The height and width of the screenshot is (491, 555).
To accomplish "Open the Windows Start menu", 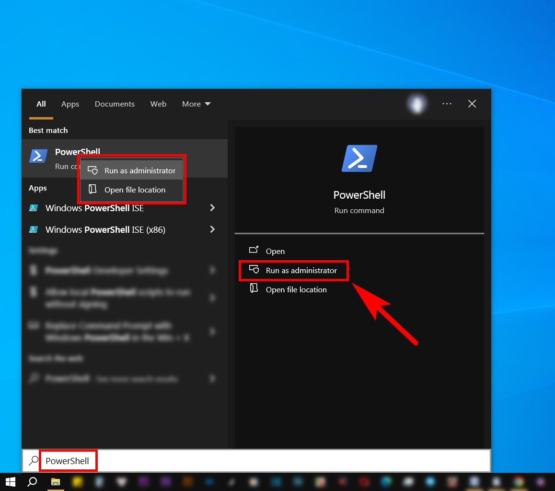I will [11, 482].
